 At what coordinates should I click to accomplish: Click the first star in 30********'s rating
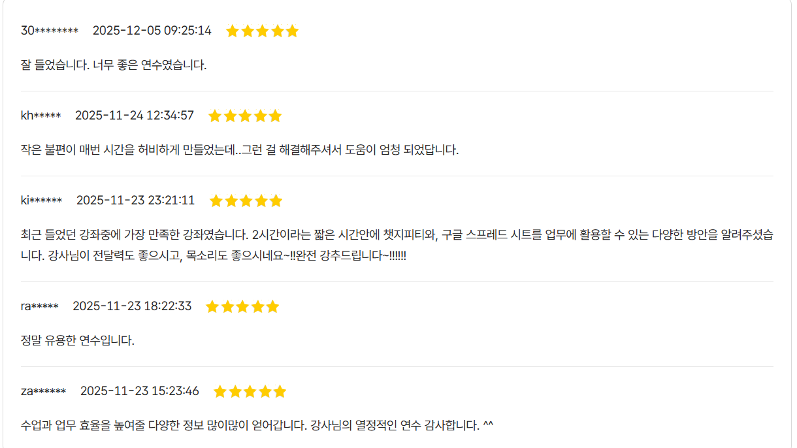tap(233, 31)
